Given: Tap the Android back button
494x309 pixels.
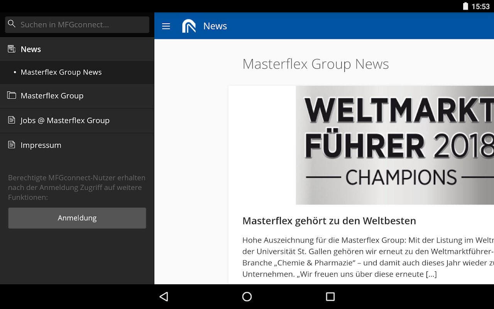Looking at the screenshot, I should tap(164, 296).
